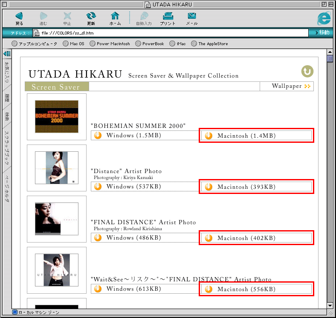
Task: Click the BOHEMIAN SUMMER 2000 thumbnail
Action: tap(57, 116)
